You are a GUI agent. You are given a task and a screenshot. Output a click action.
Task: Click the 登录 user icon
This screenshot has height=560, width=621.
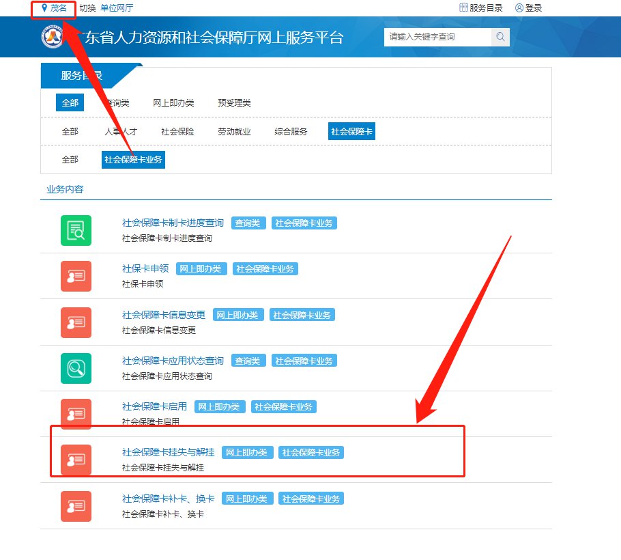point(519,8)
